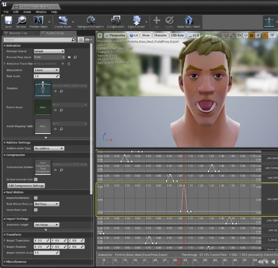Browse to Compression Scheme asset with magnifier

click(61, 170)
